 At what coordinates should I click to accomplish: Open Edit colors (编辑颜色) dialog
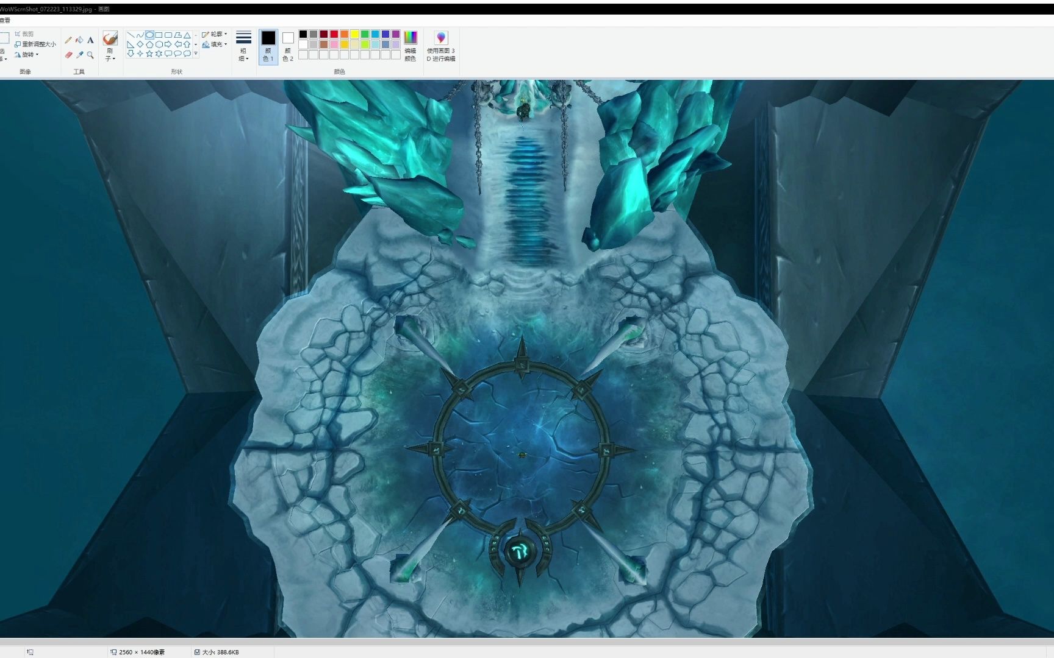[x=410, y=46]
